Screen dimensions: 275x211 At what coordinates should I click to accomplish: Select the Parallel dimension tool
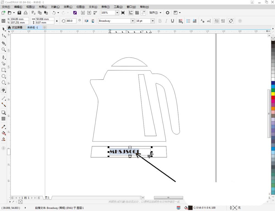click(x=4, y=98)
